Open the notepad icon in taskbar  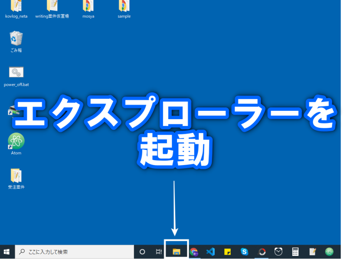(312, 252)
